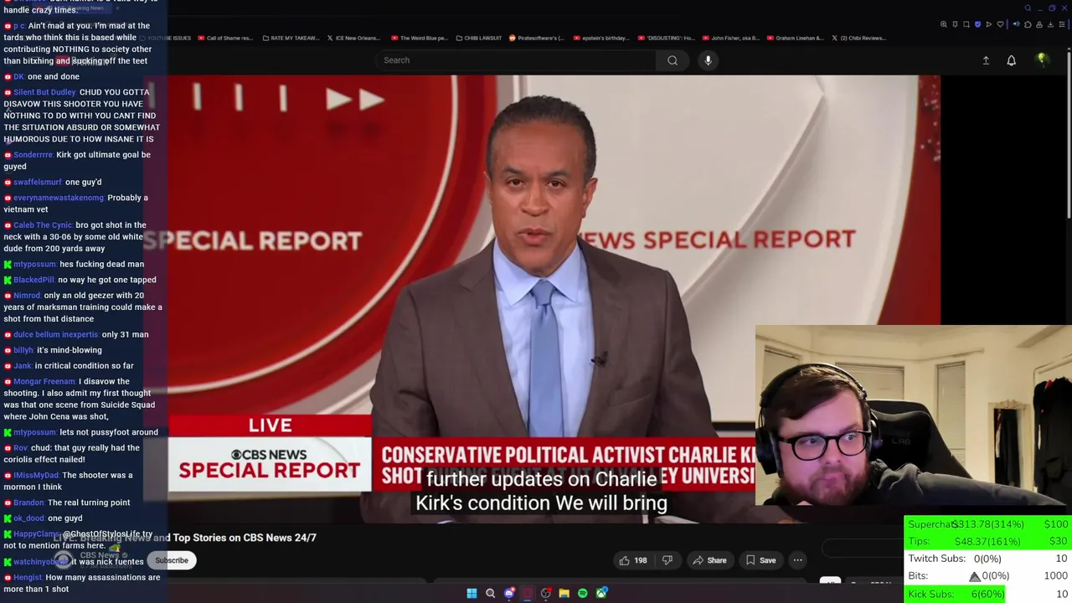The image size is (1072, 603).
Task: Click chat username 'Sonderrrre'
Action: coord(33,155)
